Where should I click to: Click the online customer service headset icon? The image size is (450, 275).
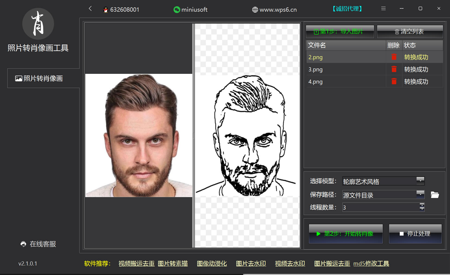pos(24,244)
